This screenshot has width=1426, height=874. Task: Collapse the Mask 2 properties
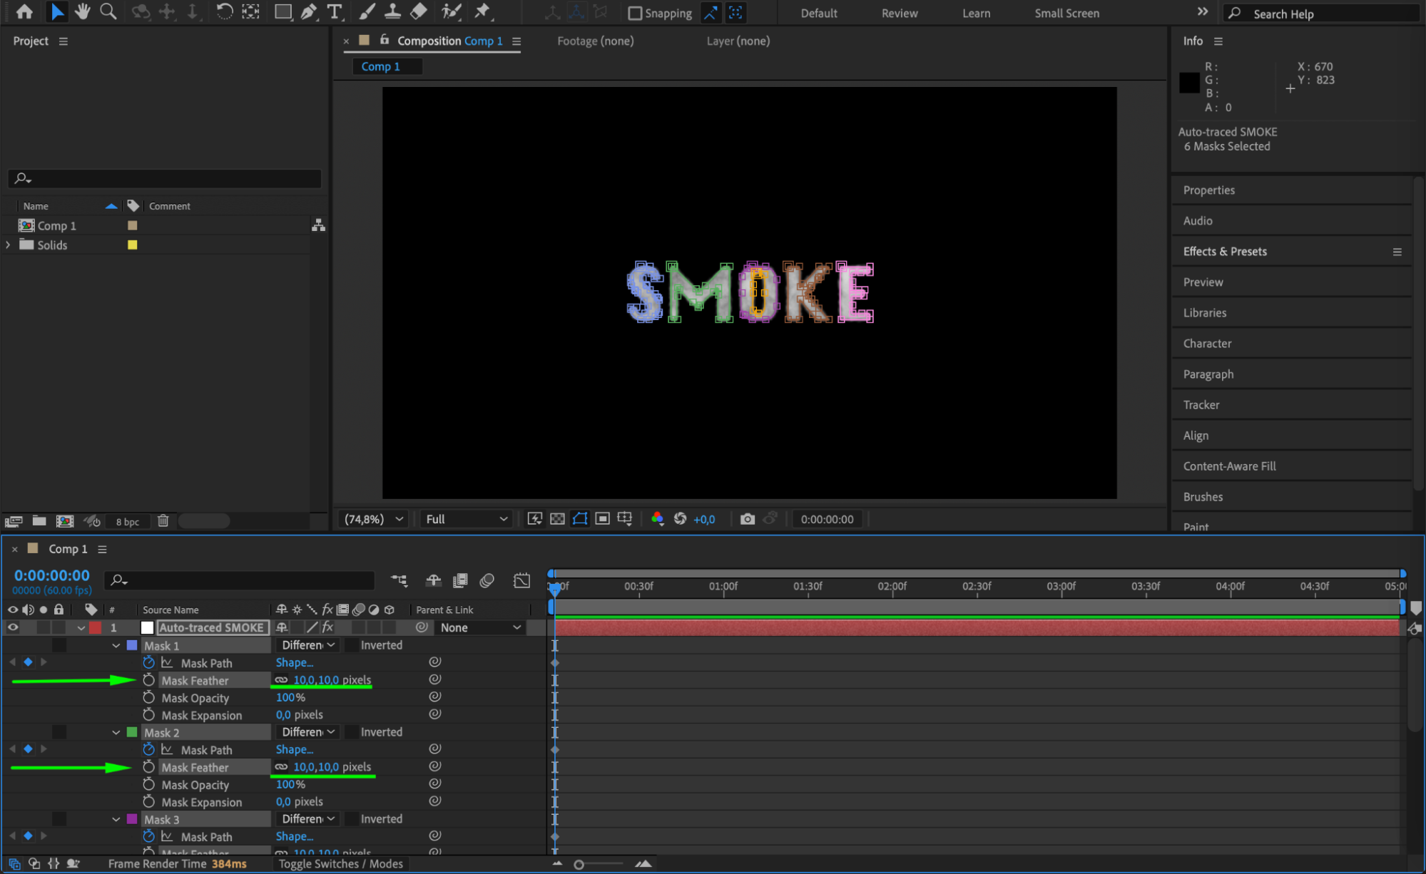click(x=116, y=732)
